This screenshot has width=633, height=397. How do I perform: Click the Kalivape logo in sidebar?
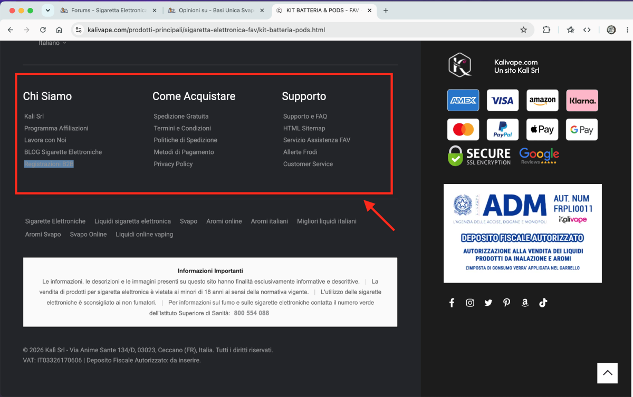click(459, 65)
